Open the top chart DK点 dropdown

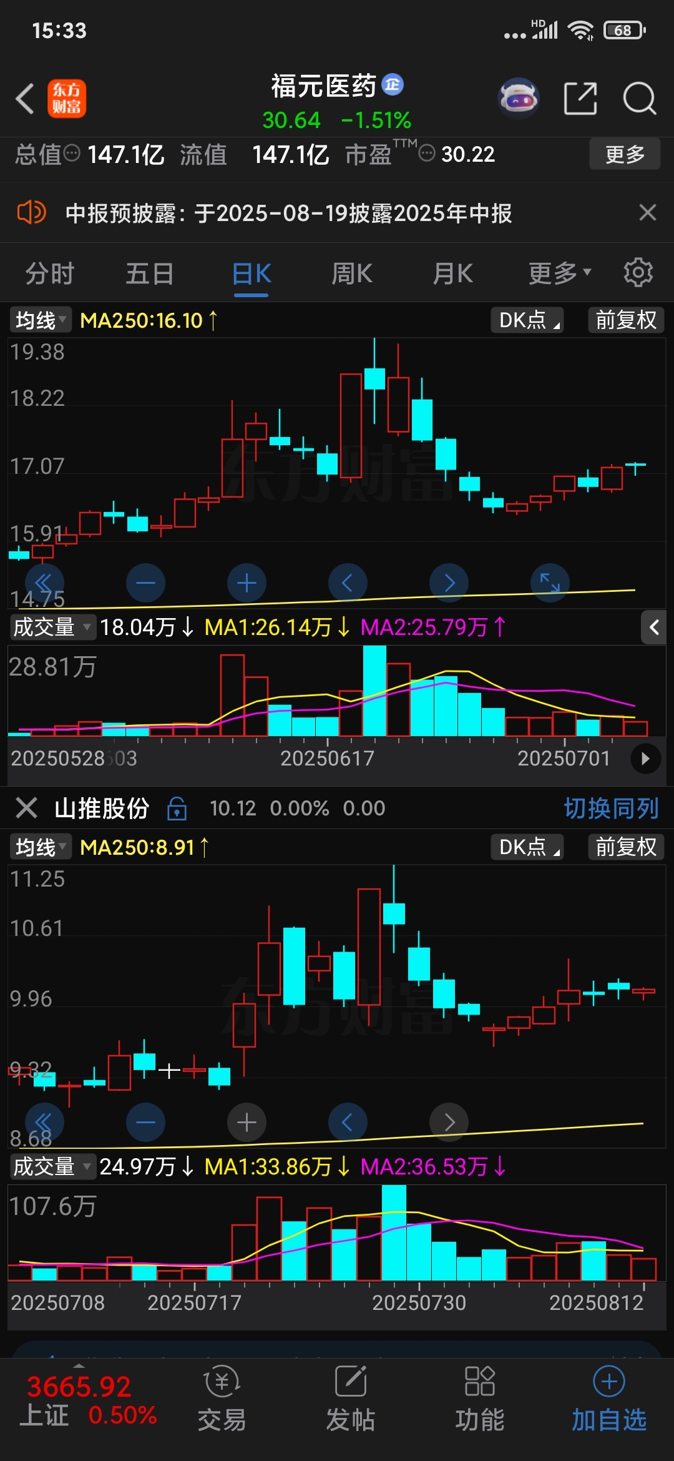tap(528, 320)
